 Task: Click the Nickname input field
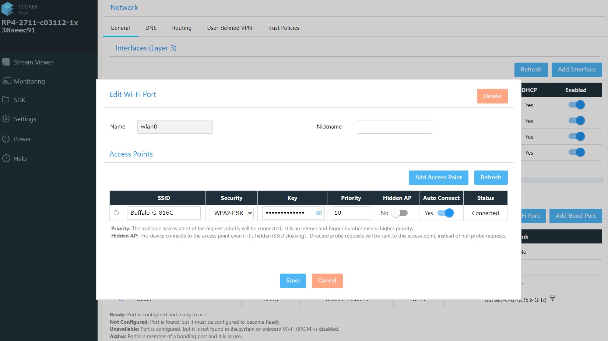394,127
